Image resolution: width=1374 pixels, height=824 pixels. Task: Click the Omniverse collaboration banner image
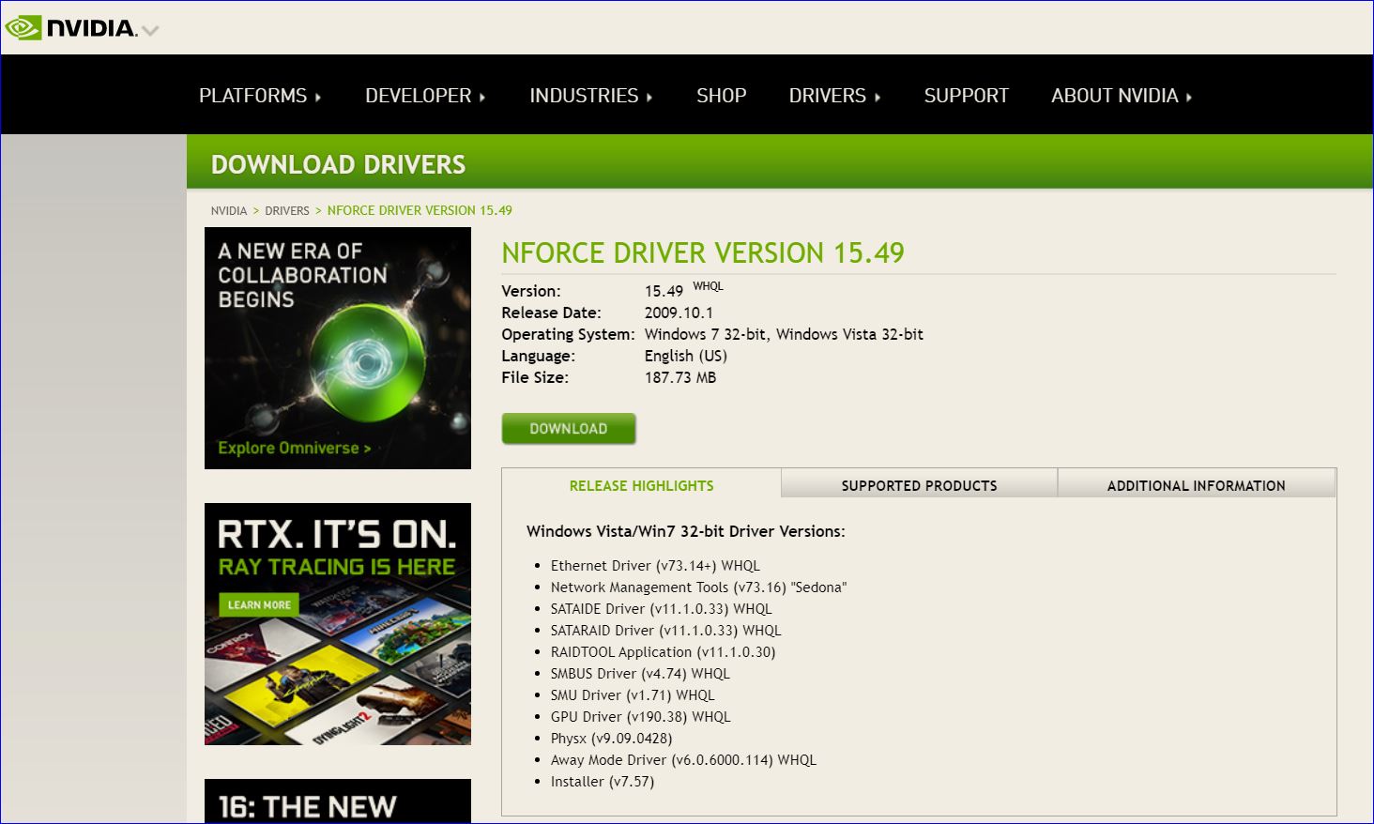(338, 348)
